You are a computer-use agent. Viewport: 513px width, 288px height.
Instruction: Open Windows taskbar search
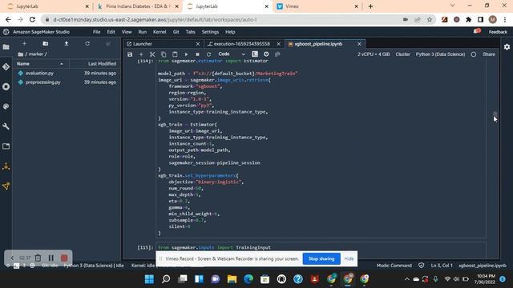pos(166,279)
